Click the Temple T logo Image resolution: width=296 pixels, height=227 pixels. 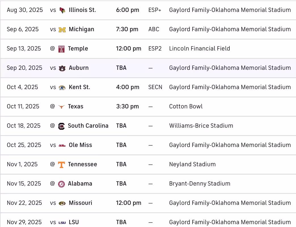pos(61,49)
